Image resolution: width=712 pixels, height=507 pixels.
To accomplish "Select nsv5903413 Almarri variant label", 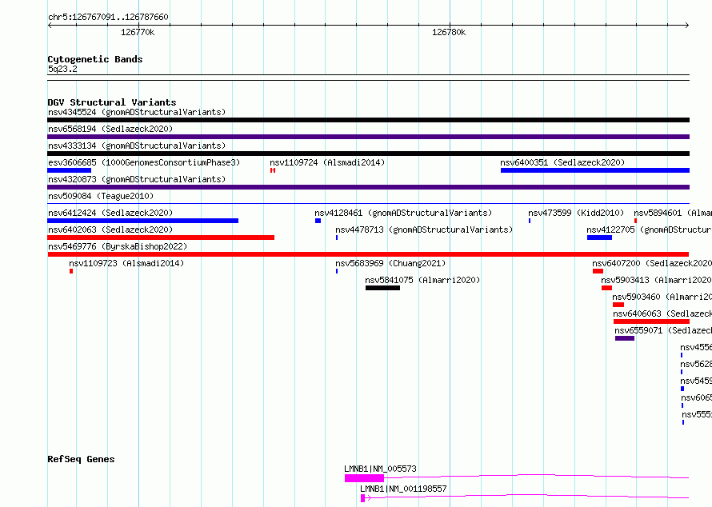I will pos(657,280).
